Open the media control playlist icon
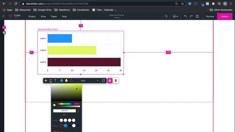The width and height of the screenshot is (235, 132). click(x=219, y=4)
